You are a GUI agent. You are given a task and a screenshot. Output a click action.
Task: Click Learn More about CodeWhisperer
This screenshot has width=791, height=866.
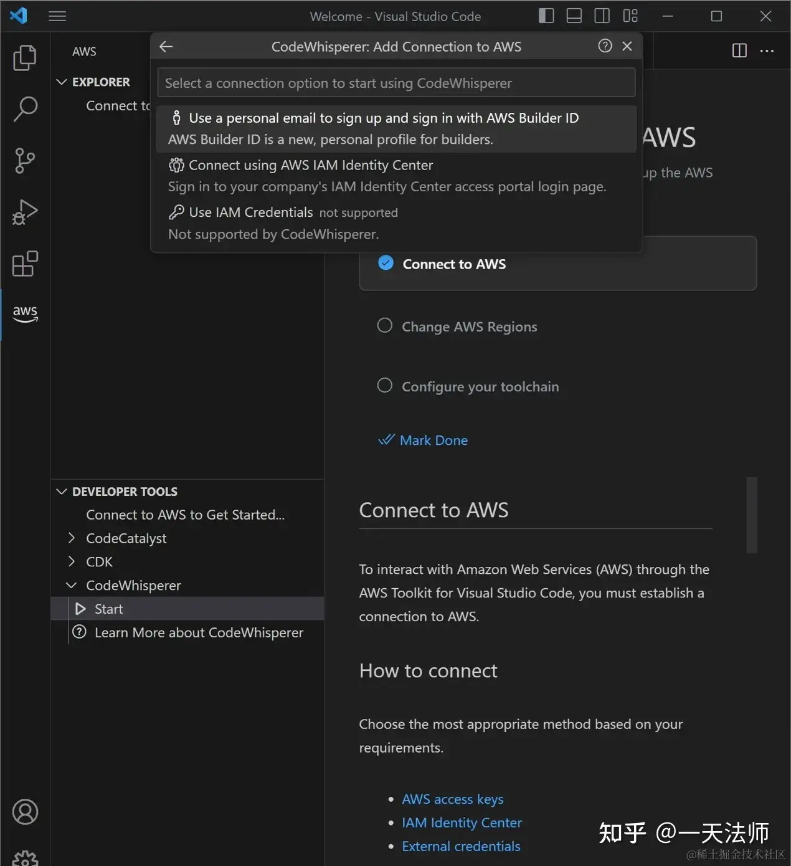[x=199, y=632]
